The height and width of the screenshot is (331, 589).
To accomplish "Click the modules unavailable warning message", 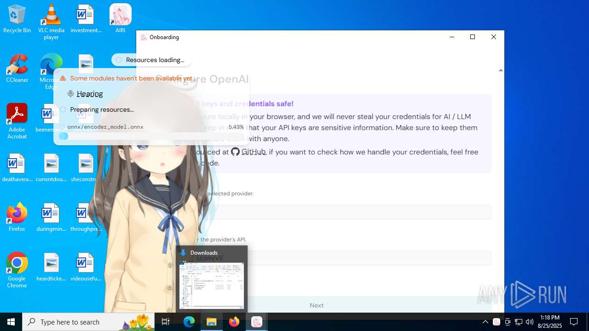I will [x=129, y=78].
